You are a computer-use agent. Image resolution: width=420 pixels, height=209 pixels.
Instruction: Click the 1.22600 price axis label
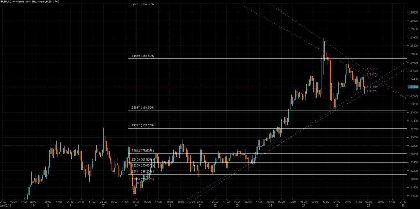point(413,154)
